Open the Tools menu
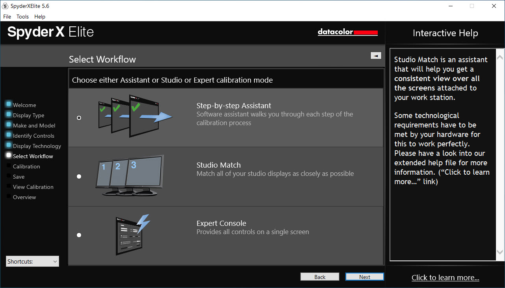This screenshot has width=505, height=288. [x=22, y=17]
